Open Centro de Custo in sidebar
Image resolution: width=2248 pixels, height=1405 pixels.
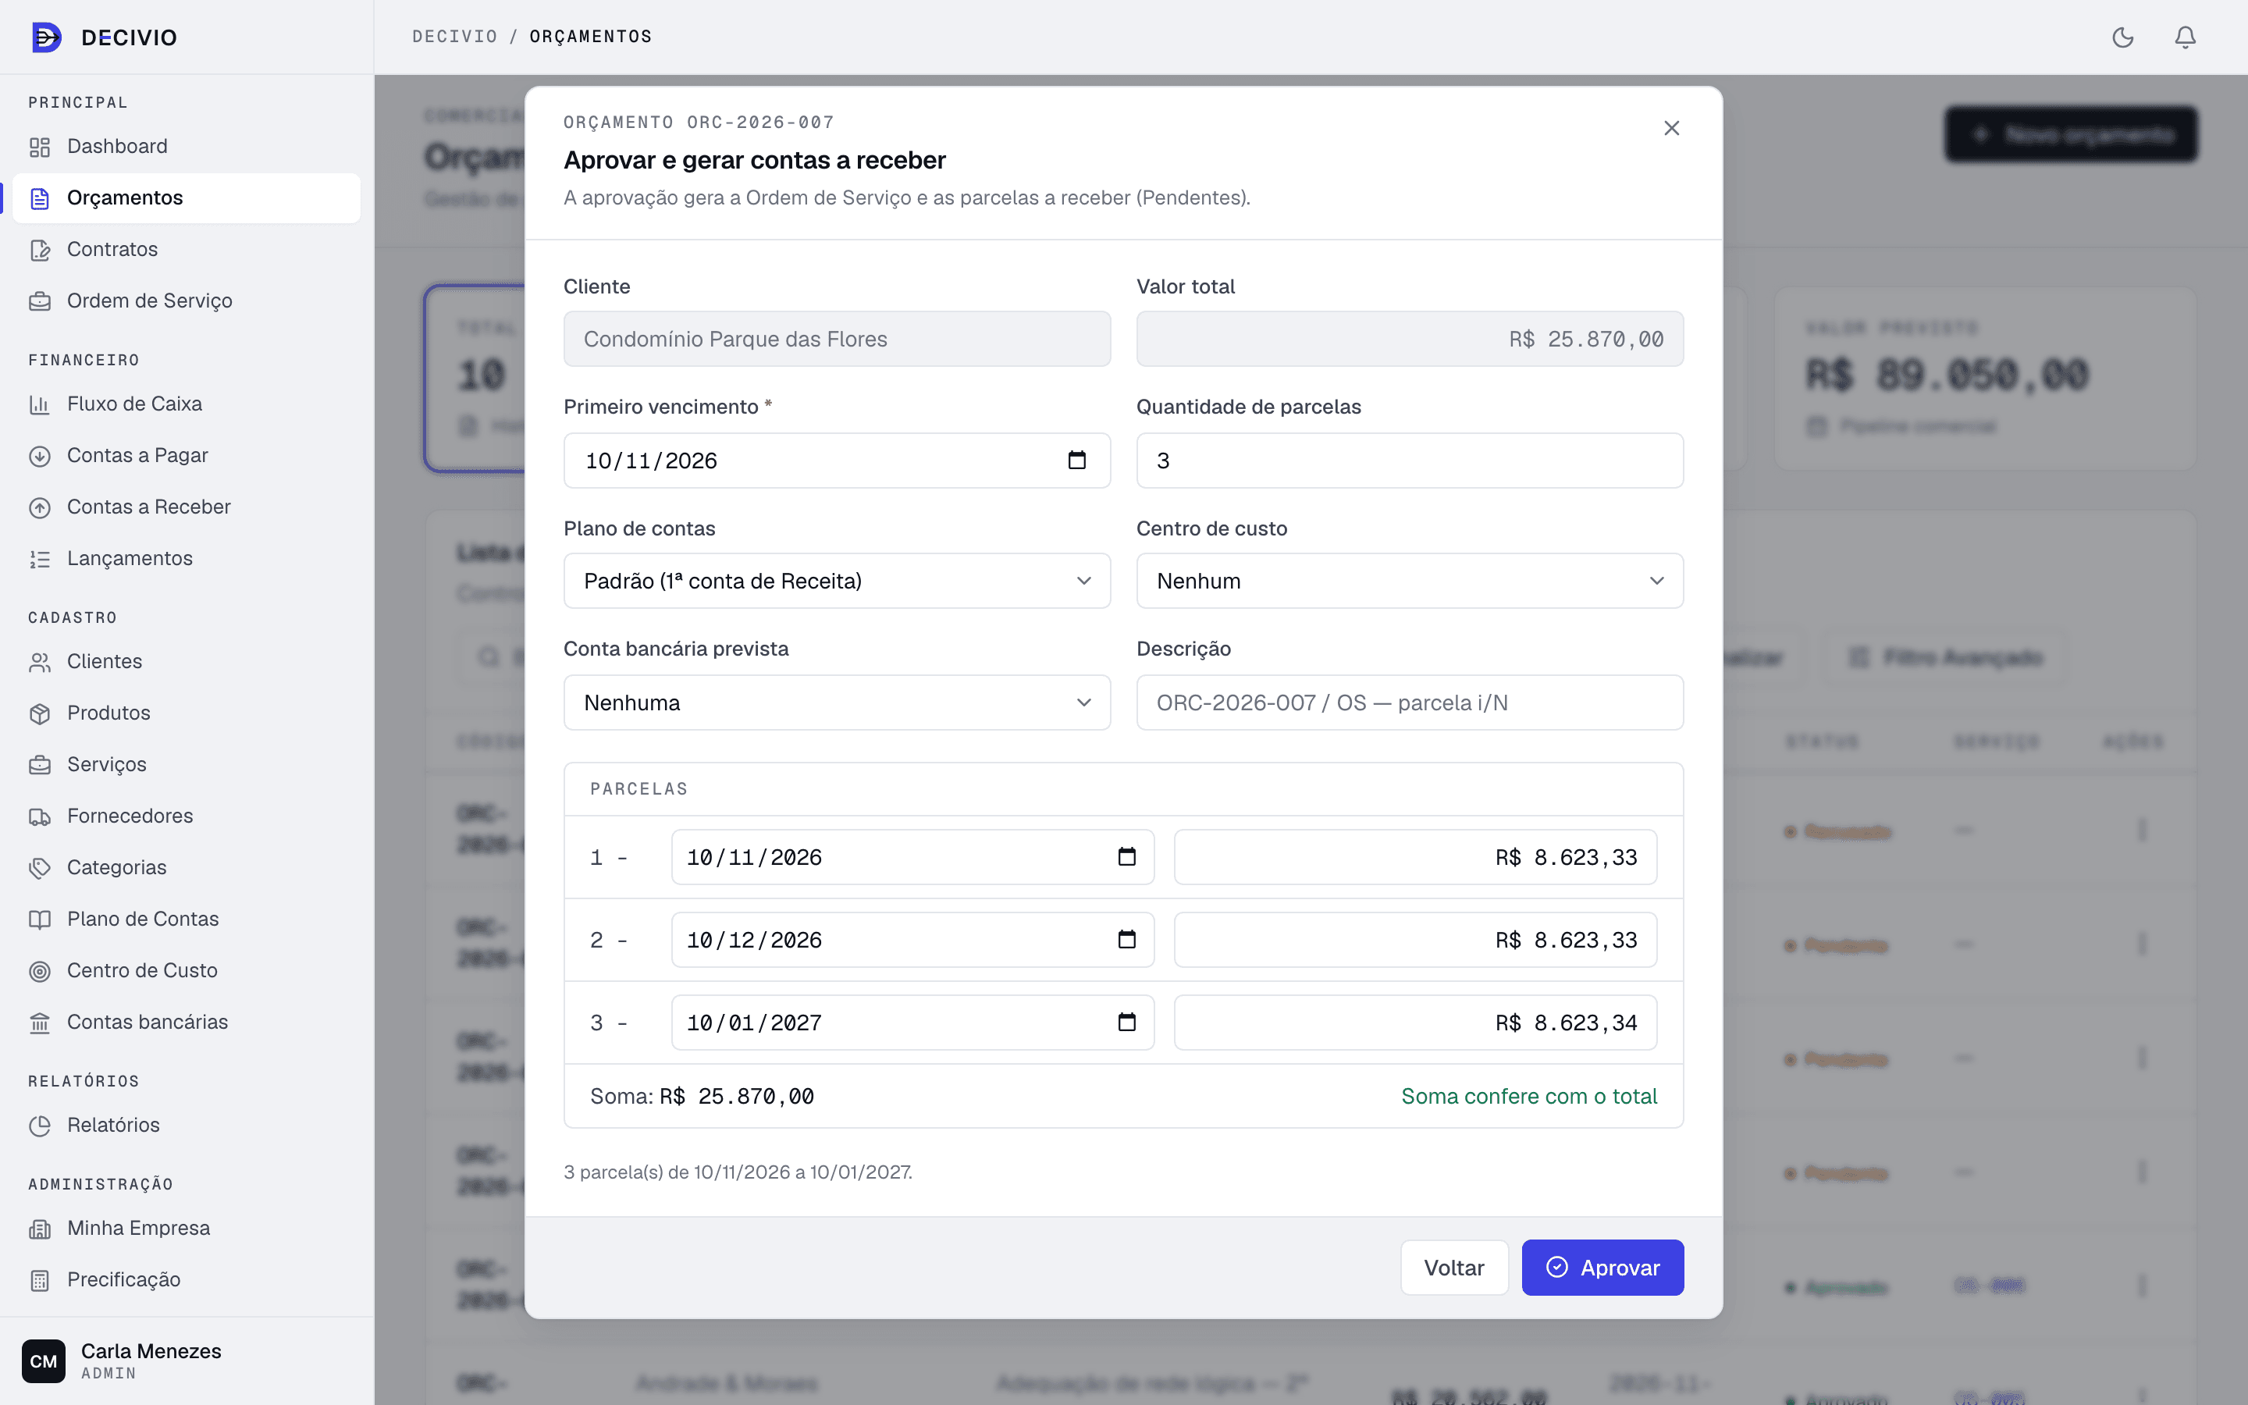pos(187,970)
